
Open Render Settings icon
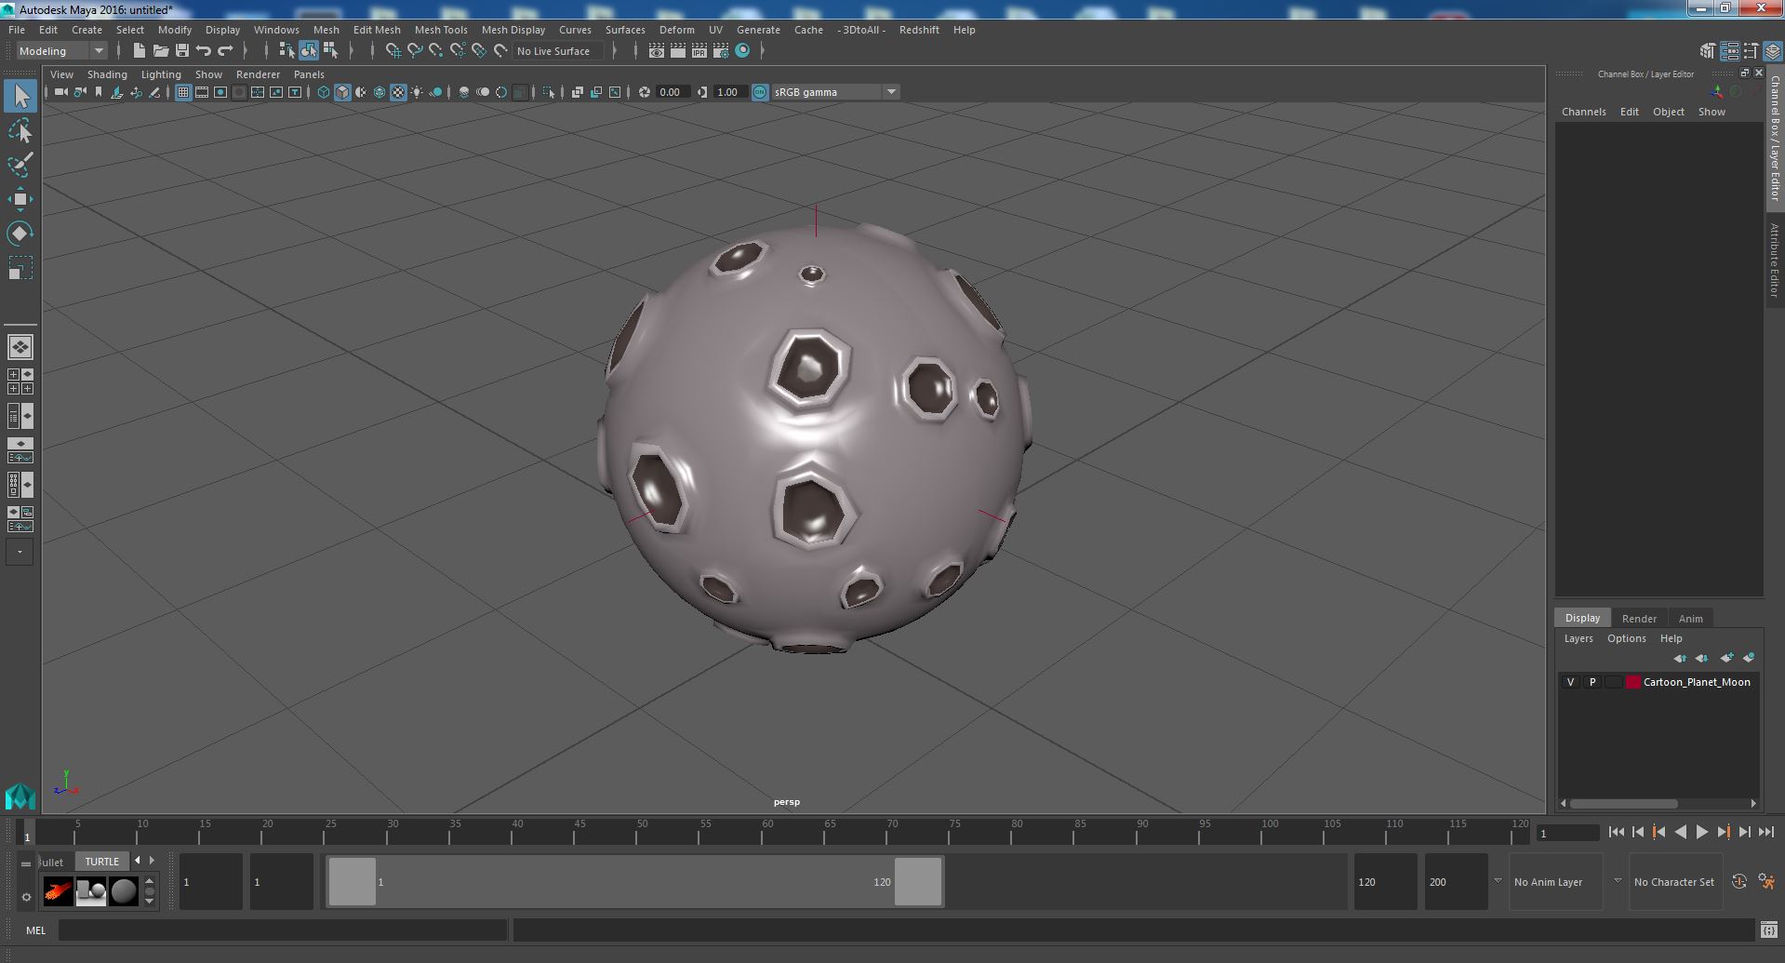[x=721, y=51]
